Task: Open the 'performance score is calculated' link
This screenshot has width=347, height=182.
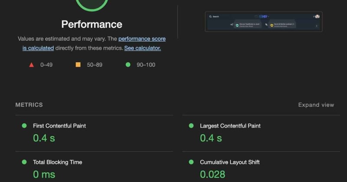Action: coord(142,39)
